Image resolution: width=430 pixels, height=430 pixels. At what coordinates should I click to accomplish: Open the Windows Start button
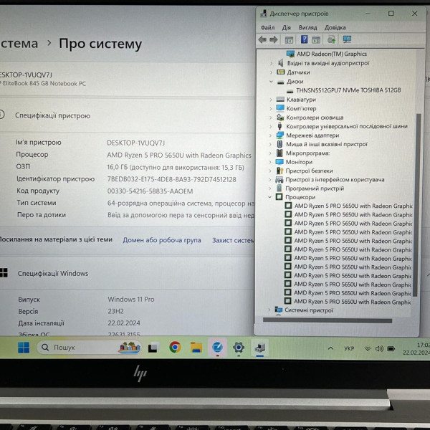point(24,348)
